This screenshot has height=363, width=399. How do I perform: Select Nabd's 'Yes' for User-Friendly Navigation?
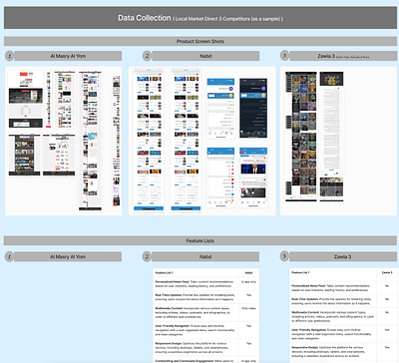248,326
